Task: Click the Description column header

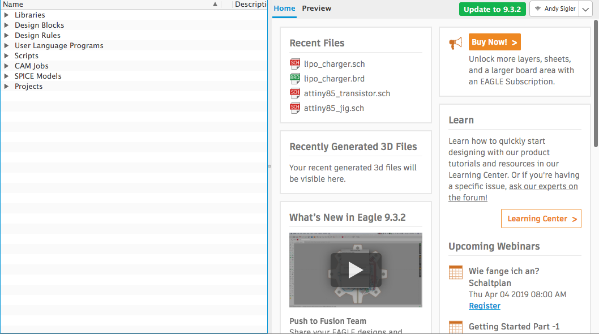Action: (250, 4)
